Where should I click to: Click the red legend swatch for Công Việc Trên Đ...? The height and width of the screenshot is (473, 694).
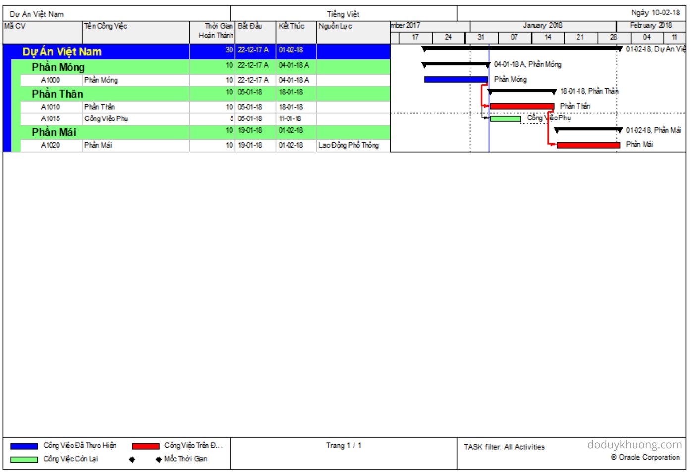click(146, 446)
